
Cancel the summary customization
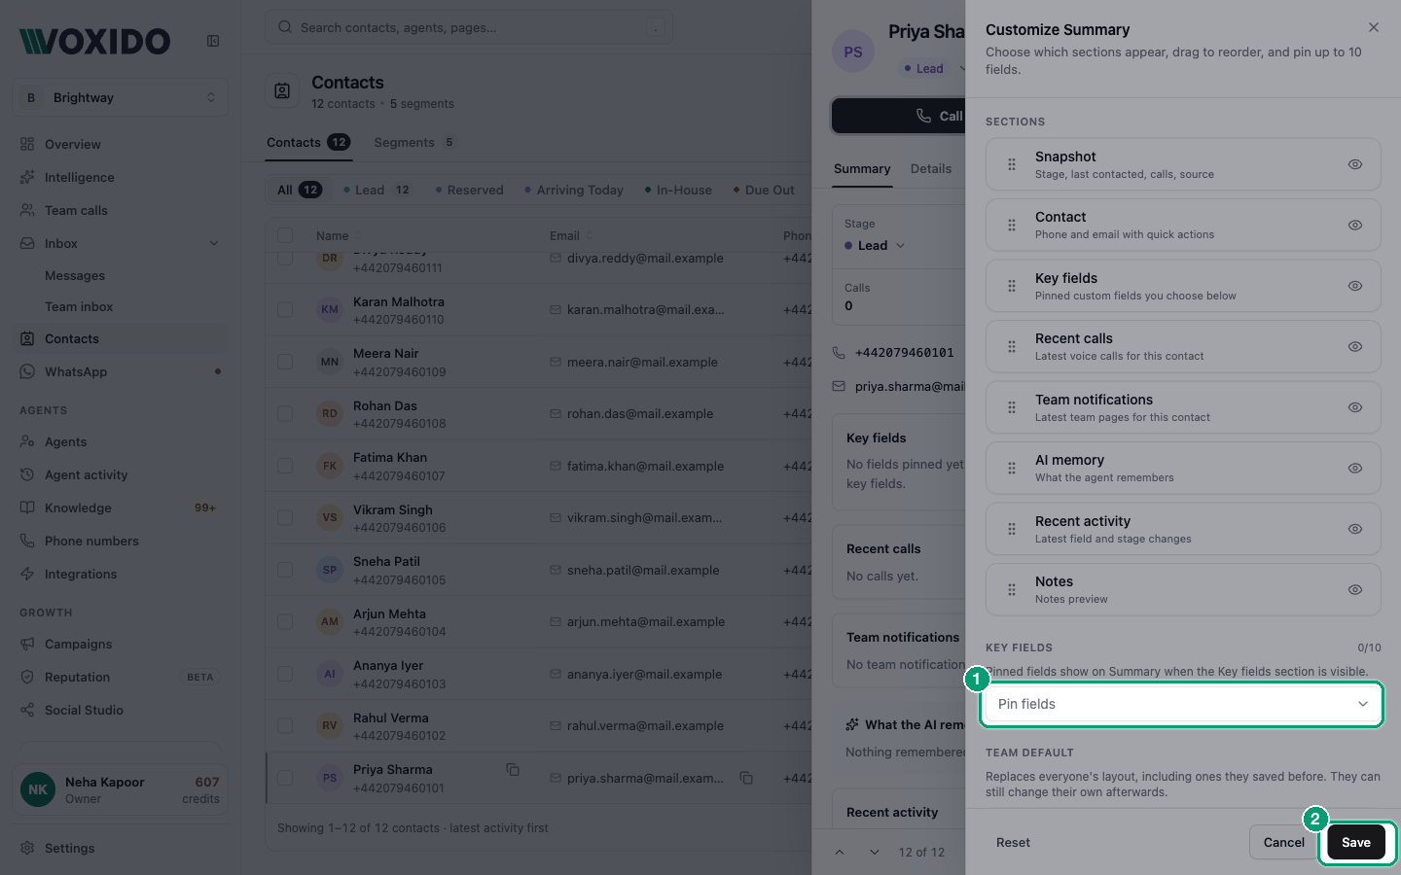click(1283, 842)
